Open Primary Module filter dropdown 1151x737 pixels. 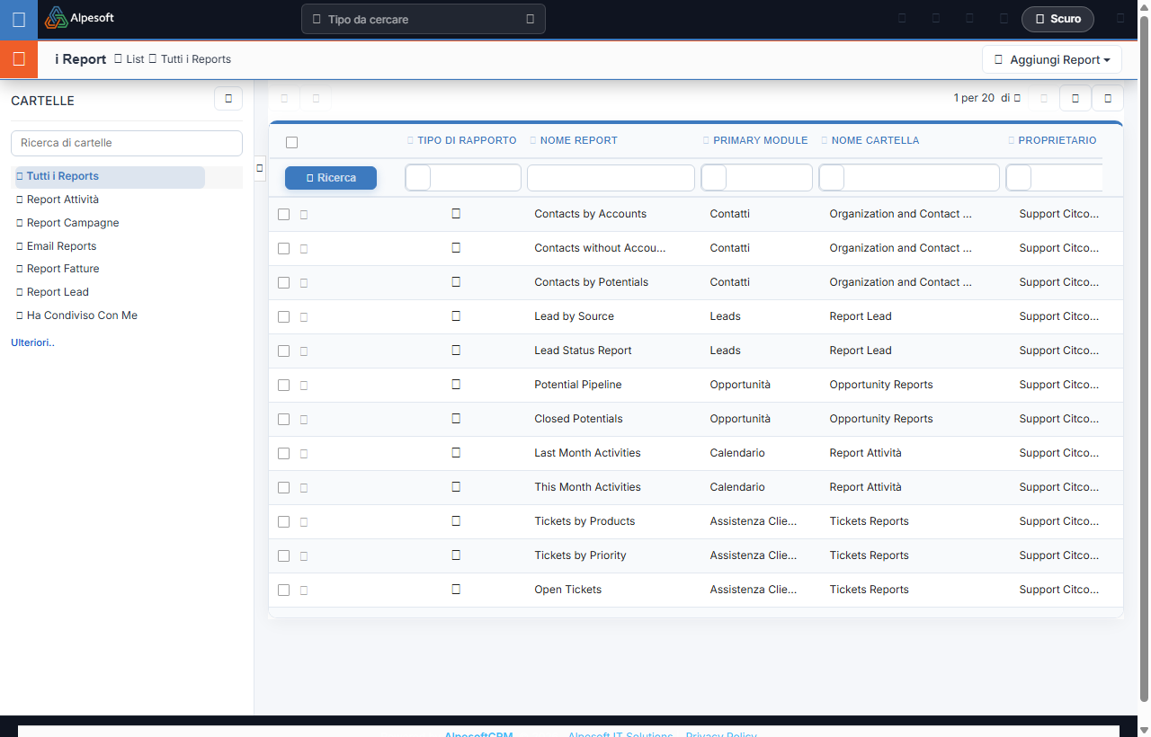tap(757, 177)
